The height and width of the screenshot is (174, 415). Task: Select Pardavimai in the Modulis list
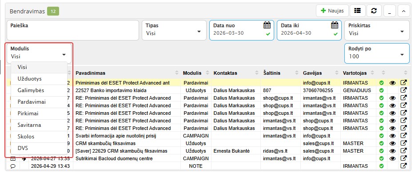point(39,102)
